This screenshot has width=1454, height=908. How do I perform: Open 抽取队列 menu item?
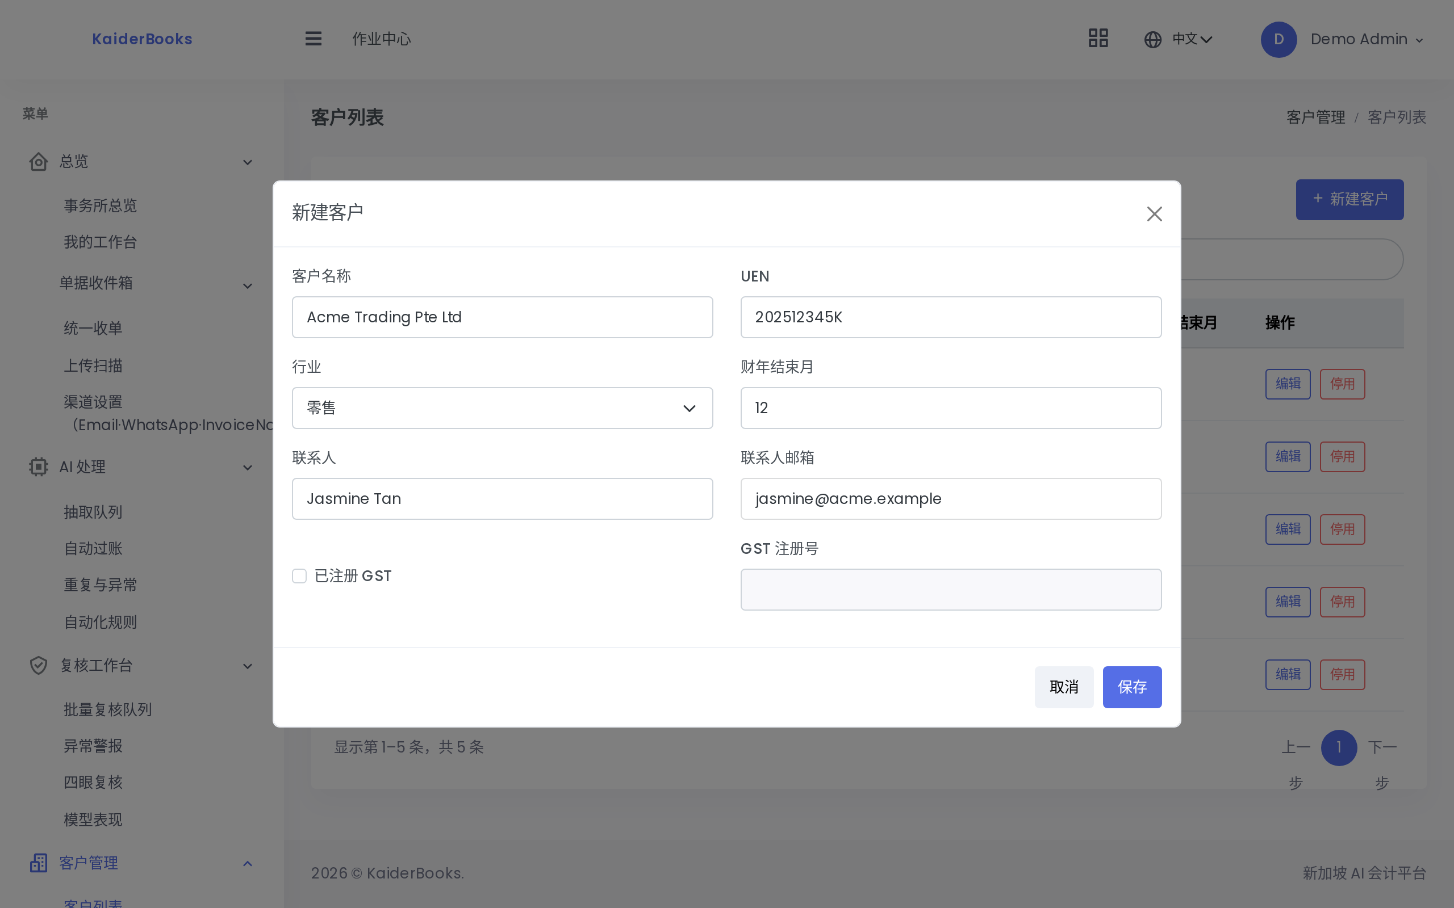(93, 512)
